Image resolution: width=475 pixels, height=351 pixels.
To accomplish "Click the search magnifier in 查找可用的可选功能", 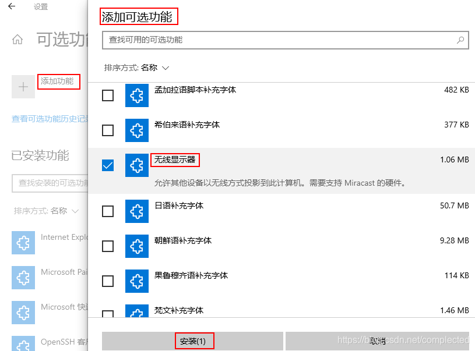I will click(x=461, y=40).
